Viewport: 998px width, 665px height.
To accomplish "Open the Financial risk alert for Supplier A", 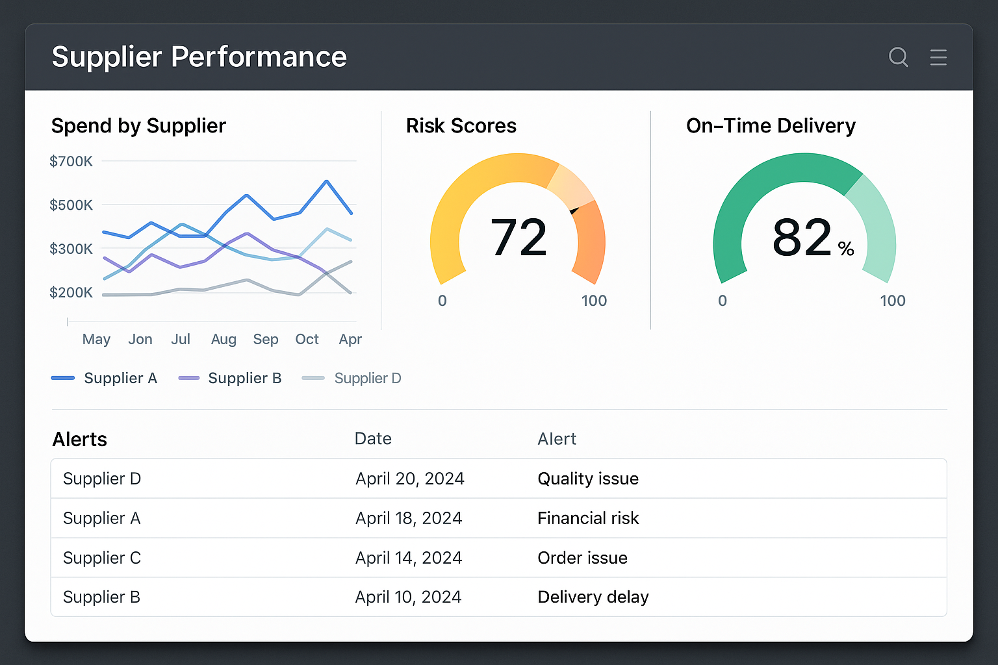I will coord(587,518).
